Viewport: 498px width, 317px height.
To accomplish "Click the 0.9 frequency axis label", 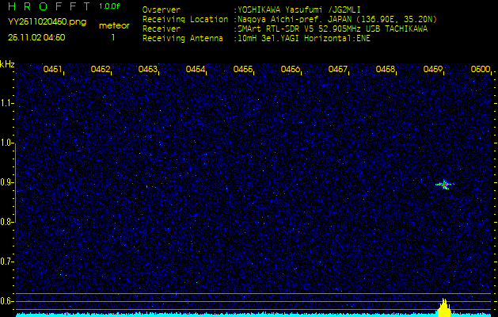I will pos(7,182).
